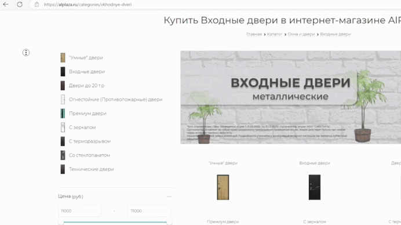Click the Окна и двери breadcrumb

click(x=301, y=34)
